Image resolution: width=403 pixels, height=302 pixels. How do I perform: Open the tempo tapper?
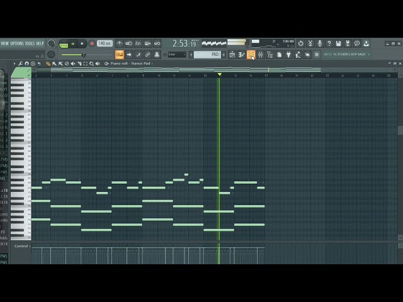click(298, 55)
